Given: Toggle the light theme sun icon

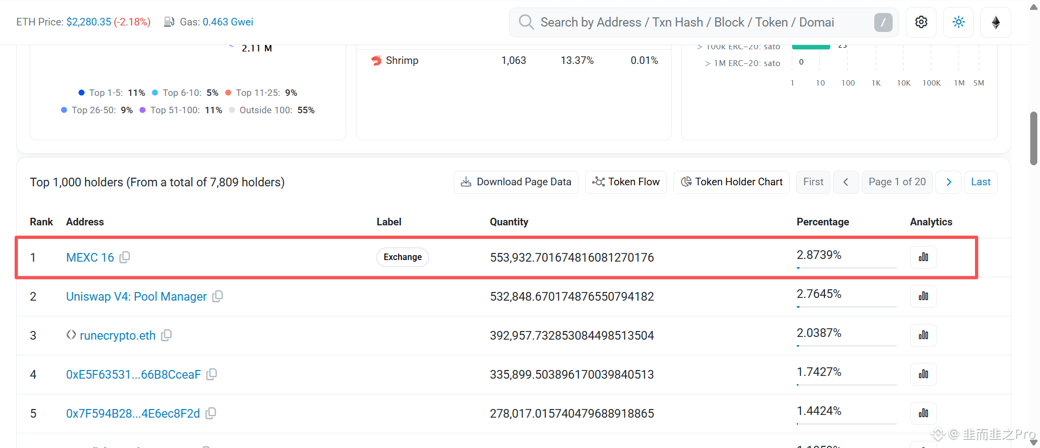Looking at the screenshot, I should click(959, 22).
